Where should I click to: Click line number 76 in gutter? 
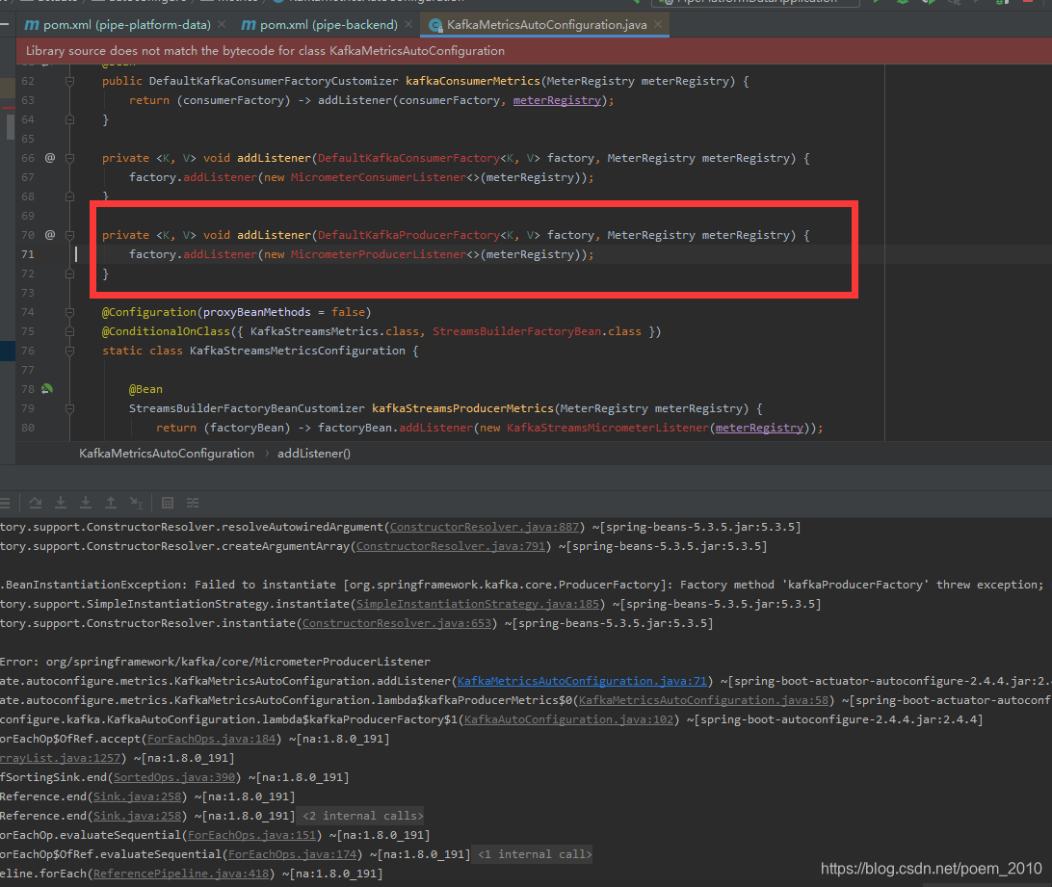click(x=28, y=351)
